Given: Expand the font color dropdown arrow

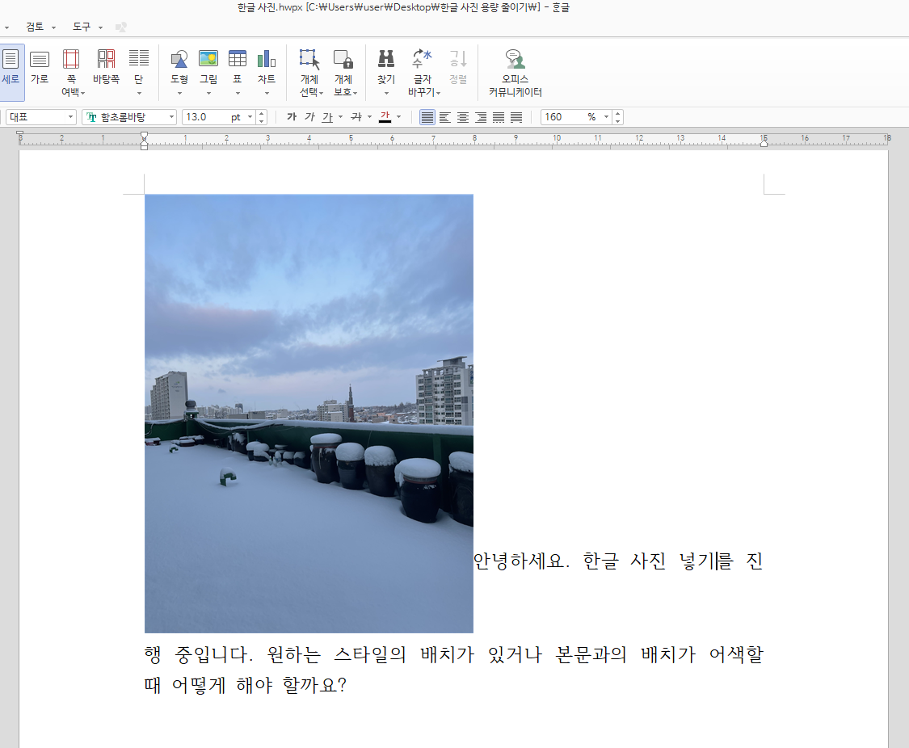Looking at the screenshot, I should (399, 117).
